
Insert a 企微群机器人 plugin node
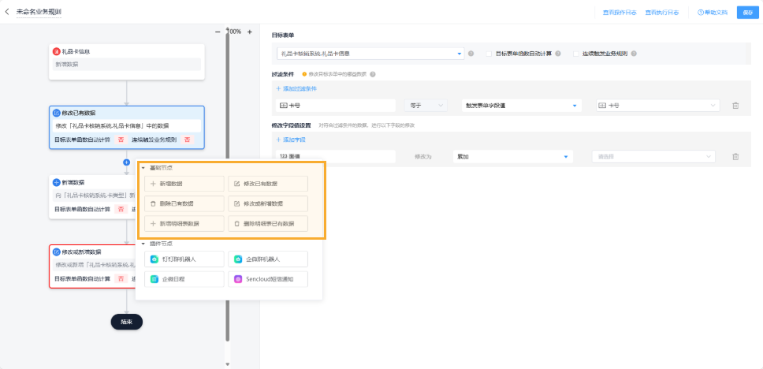coord(268,259)
